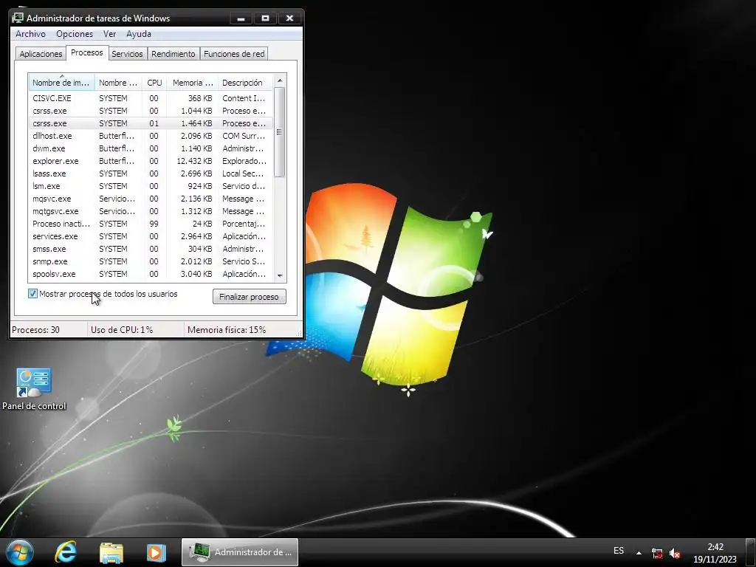
Task: Open Panel de control desktop shortcut
Action: (x=34, y=390)
